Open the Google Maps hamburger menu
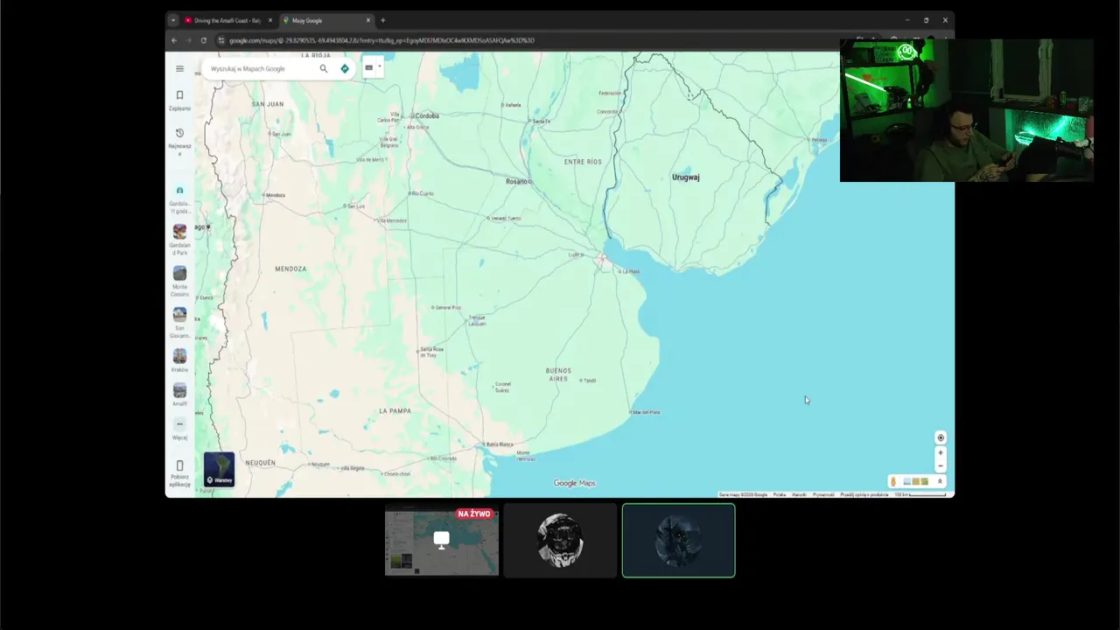 click(179, 68)
